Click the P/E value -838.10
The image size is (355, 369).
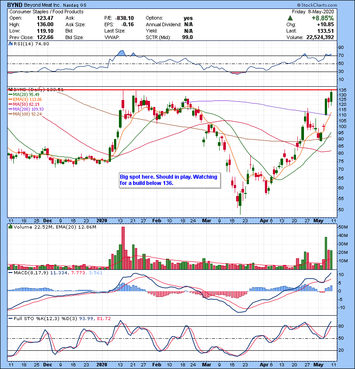pos(125,18)
